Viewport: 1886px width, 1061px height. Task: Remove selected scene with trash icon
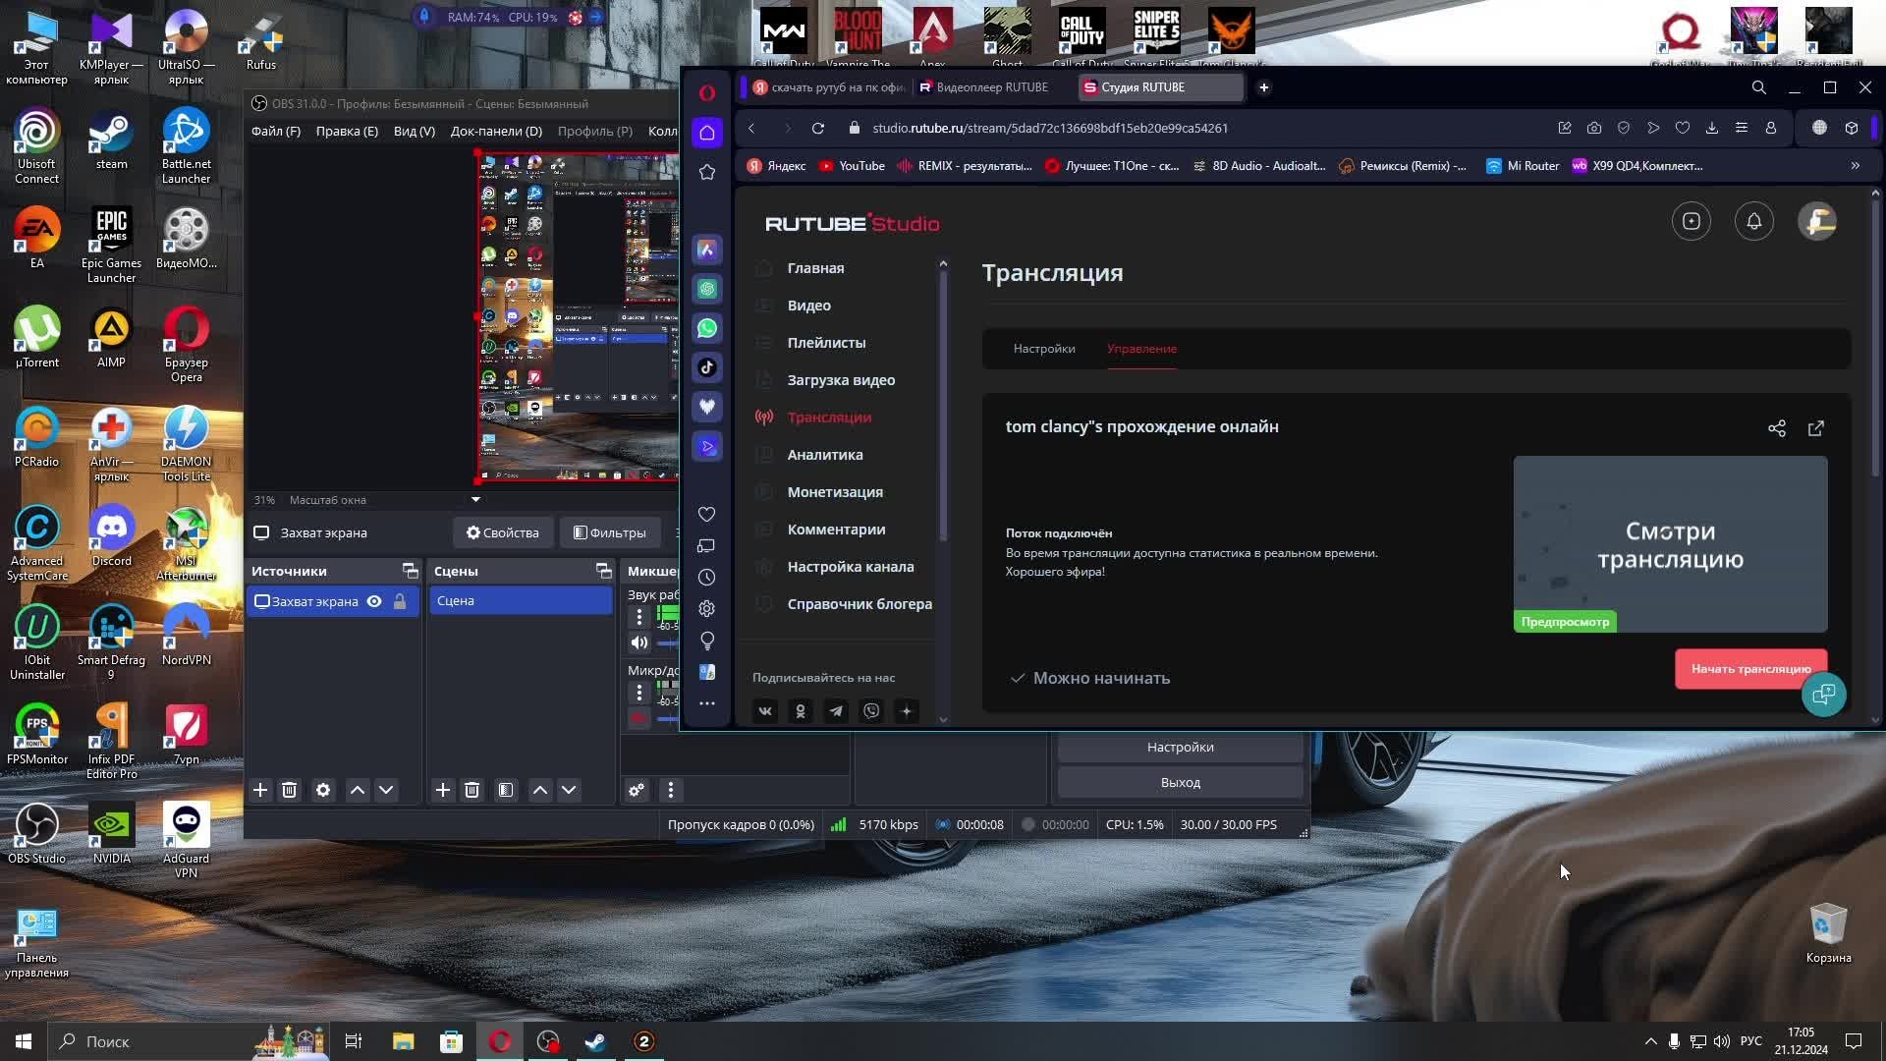[472, 790]
